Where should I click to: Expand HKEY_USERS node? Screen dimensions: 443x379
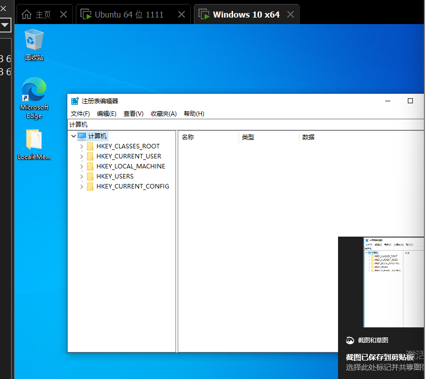coord(82,176)
